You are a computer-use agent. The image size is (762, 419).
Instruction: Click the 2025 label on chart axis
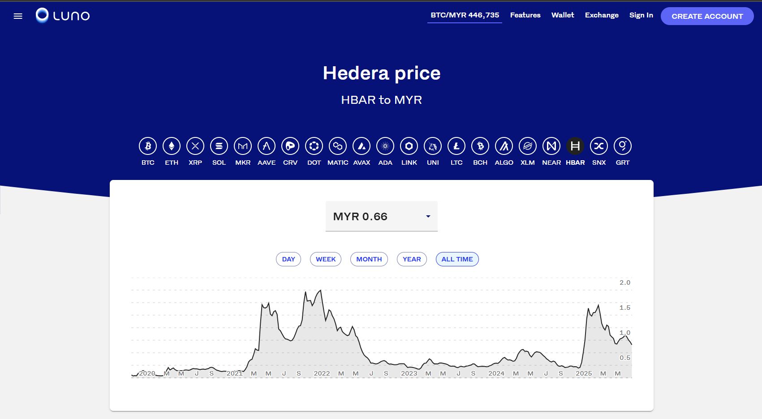(584, 373)
